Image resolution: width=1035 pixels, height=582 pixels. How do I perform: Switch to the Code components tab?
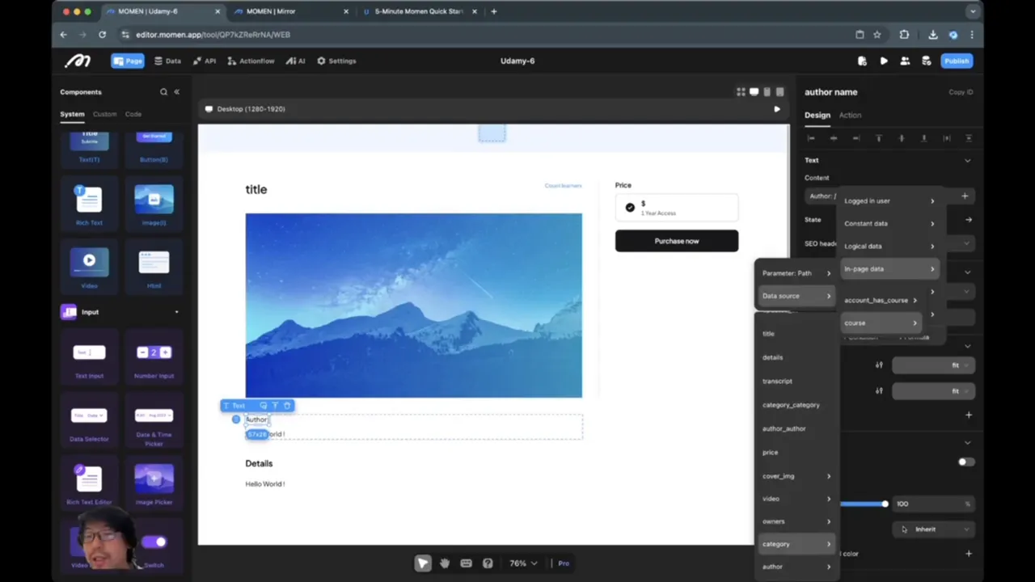(133, 114)
